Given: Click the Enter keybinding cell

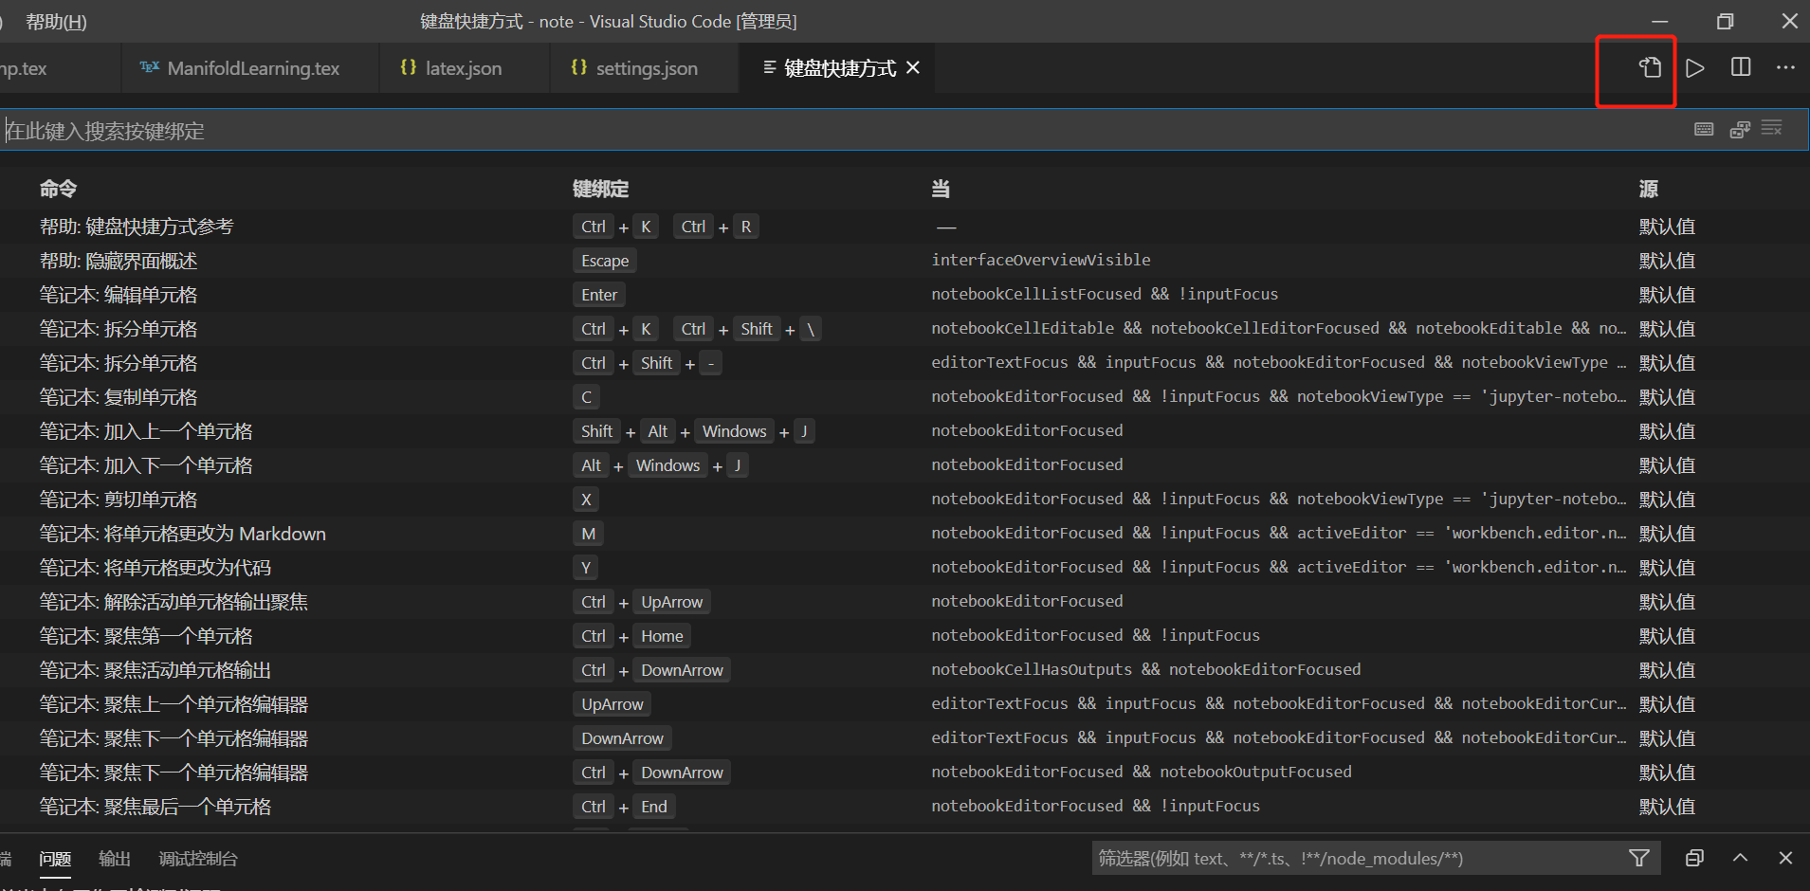Looking at the screenshot, I should pos(599,295).
